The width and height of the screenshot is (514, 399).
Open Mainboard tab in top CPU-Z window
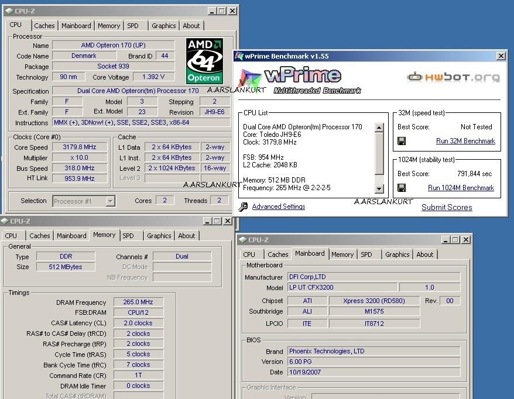pyautogui.click(x=76, y=26)
